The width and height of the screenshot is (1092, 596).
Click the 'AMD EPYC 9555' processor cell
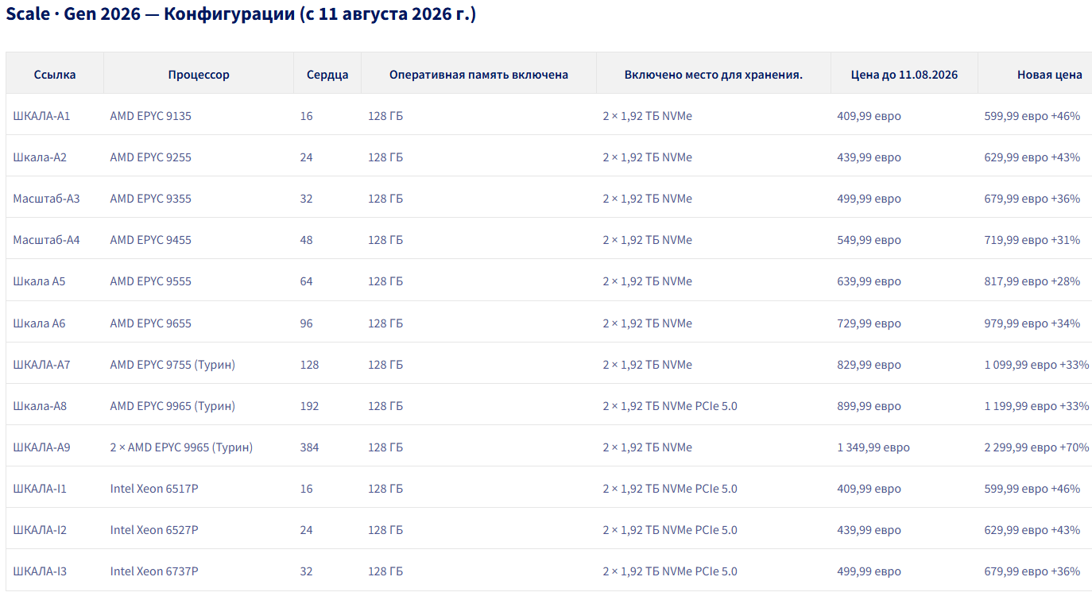click(x=151, y=281)
